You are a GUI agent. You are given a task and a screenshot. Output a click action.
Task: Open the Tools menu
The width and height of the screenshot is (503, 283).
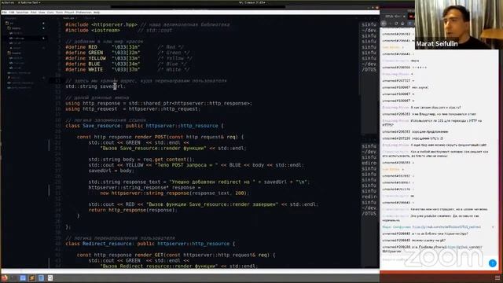click(x=59, y=13)
